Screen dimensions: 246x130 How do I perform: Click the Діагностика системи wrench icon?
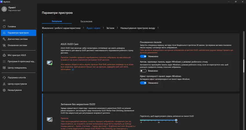point(4,39)
